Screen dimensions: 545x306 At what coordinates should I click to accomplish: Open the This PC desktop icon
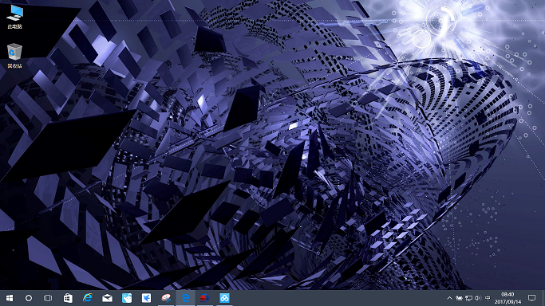point(14,17)
